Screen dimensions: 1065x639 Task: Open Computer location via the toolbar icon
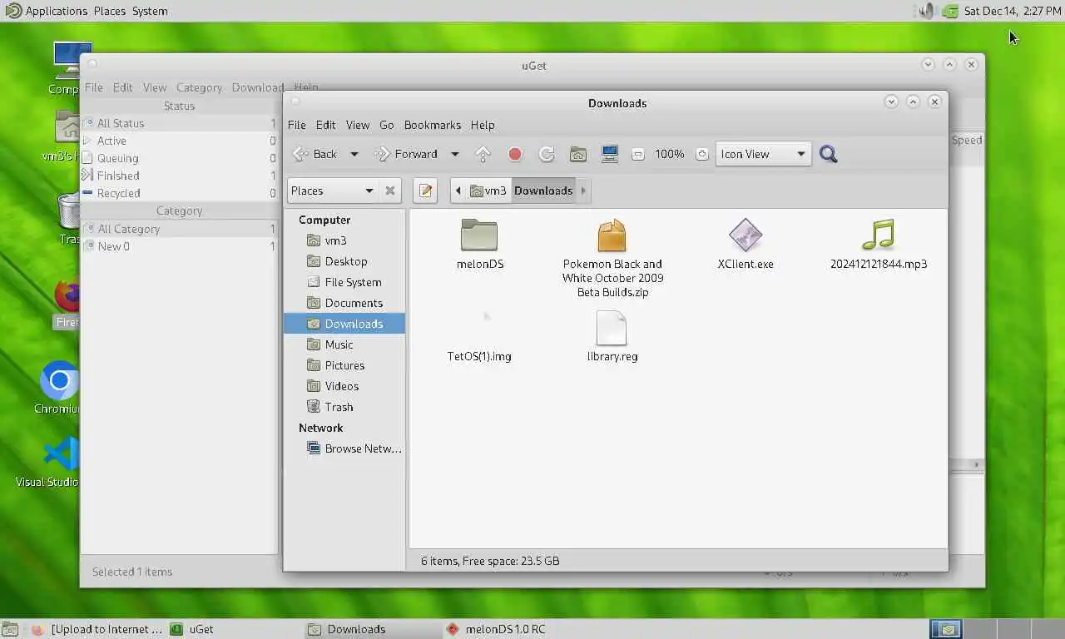[610, 154]
